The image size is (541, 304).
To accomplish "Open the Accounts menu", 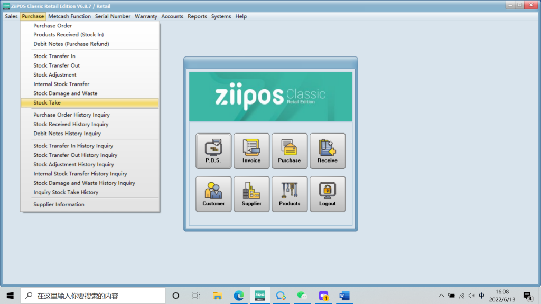I will point(172,16).
